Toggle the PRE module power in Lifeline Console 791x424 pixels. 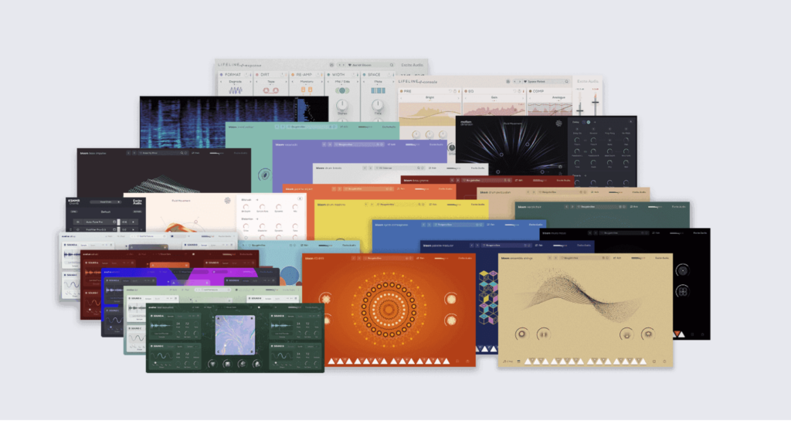click(x=402, y=91)
